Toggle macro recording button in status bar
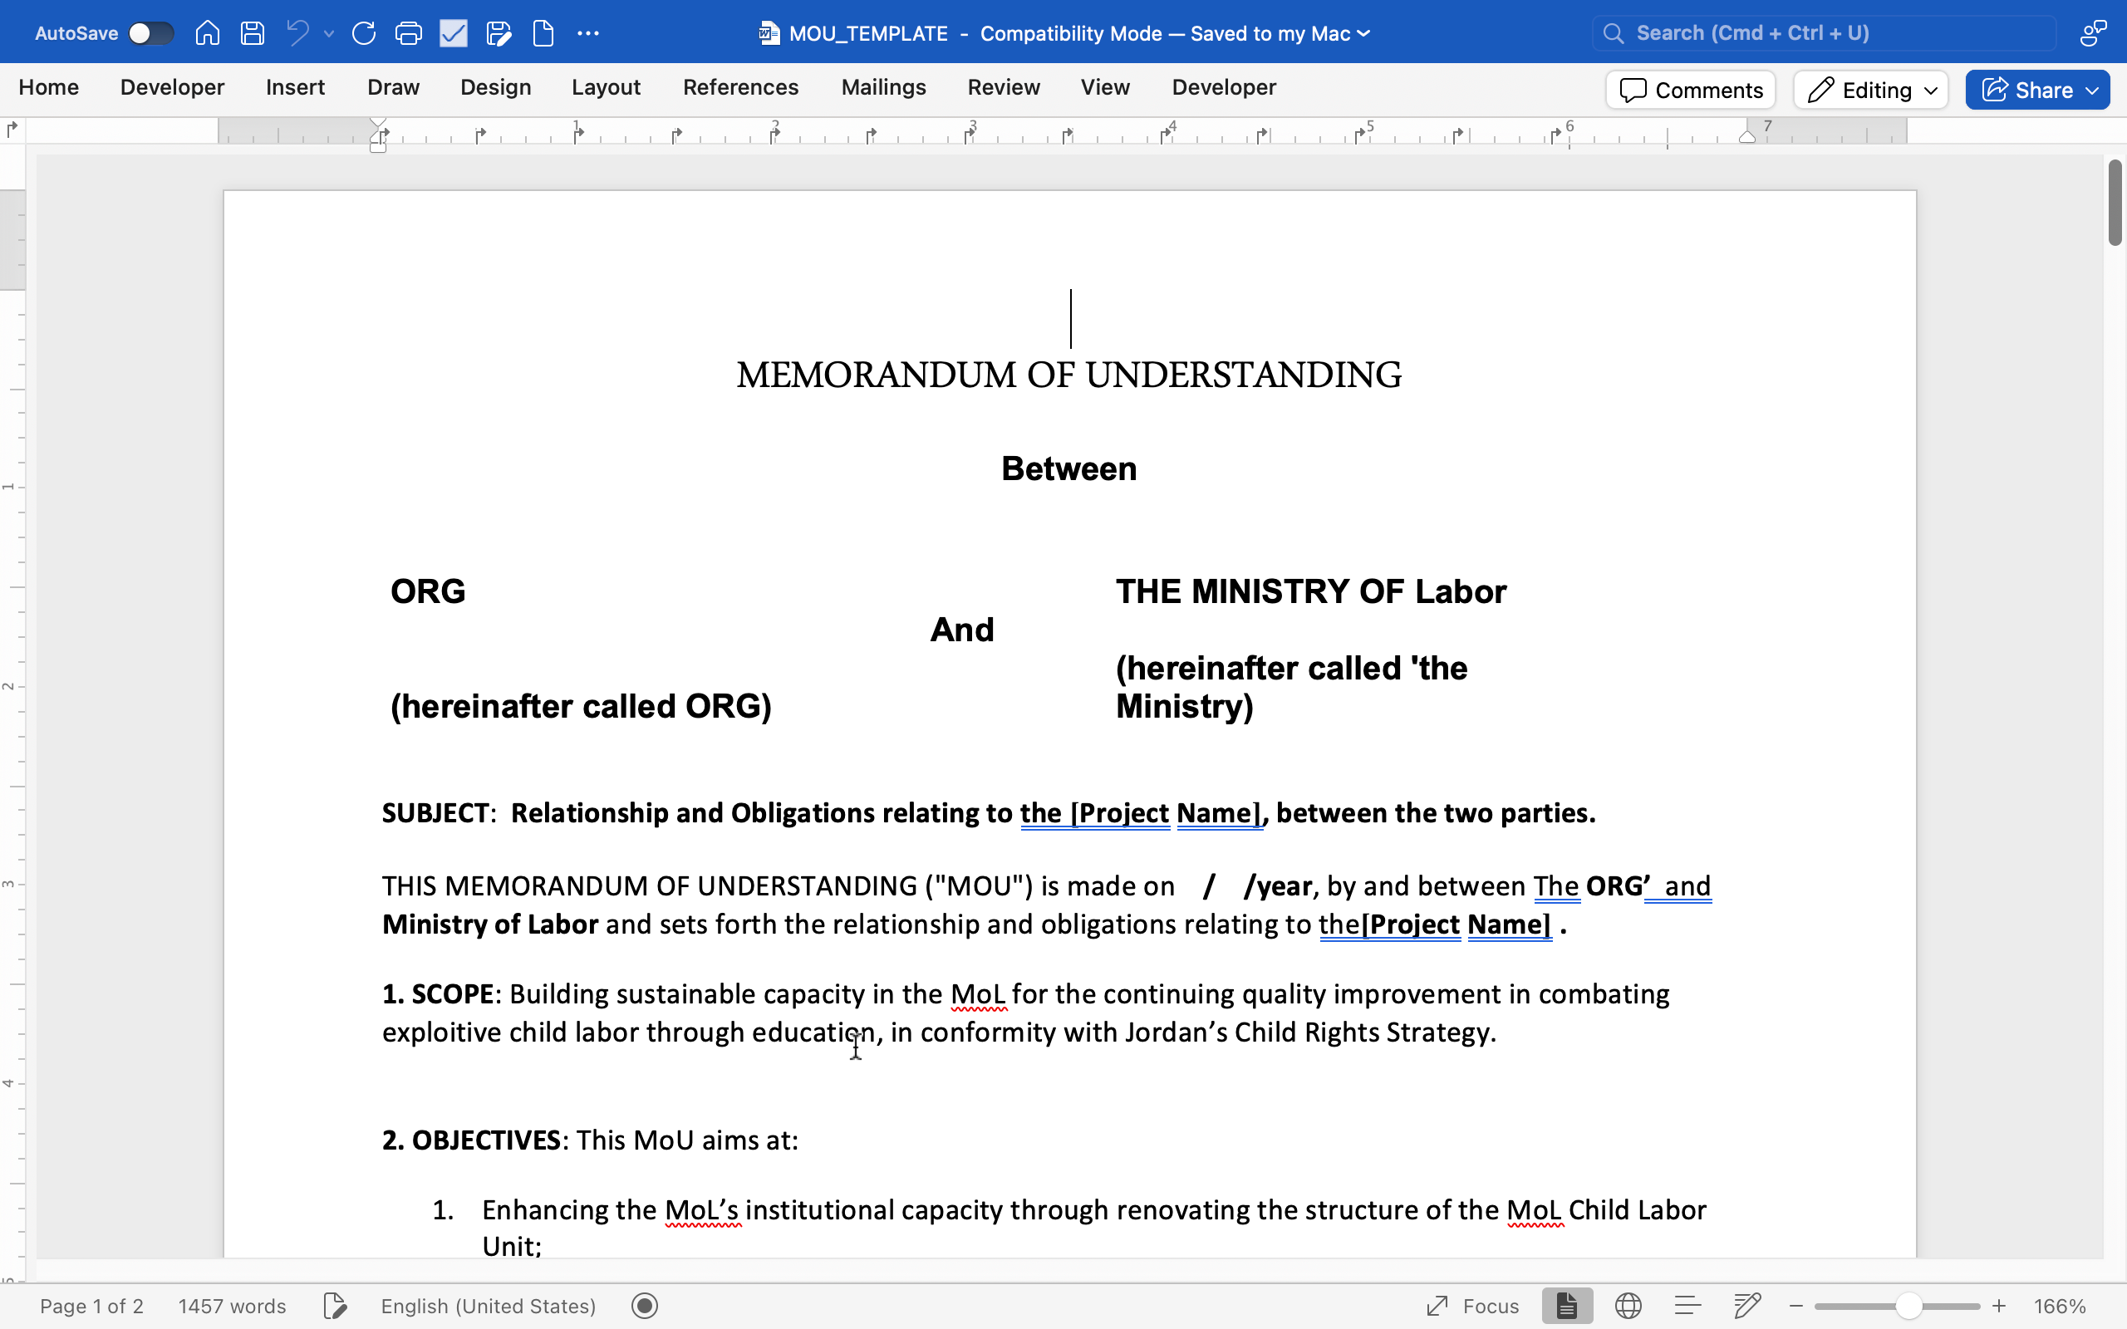The width and height of the screenshot is (2127, 1329). pyautogui.click(x=644, y=1305)
